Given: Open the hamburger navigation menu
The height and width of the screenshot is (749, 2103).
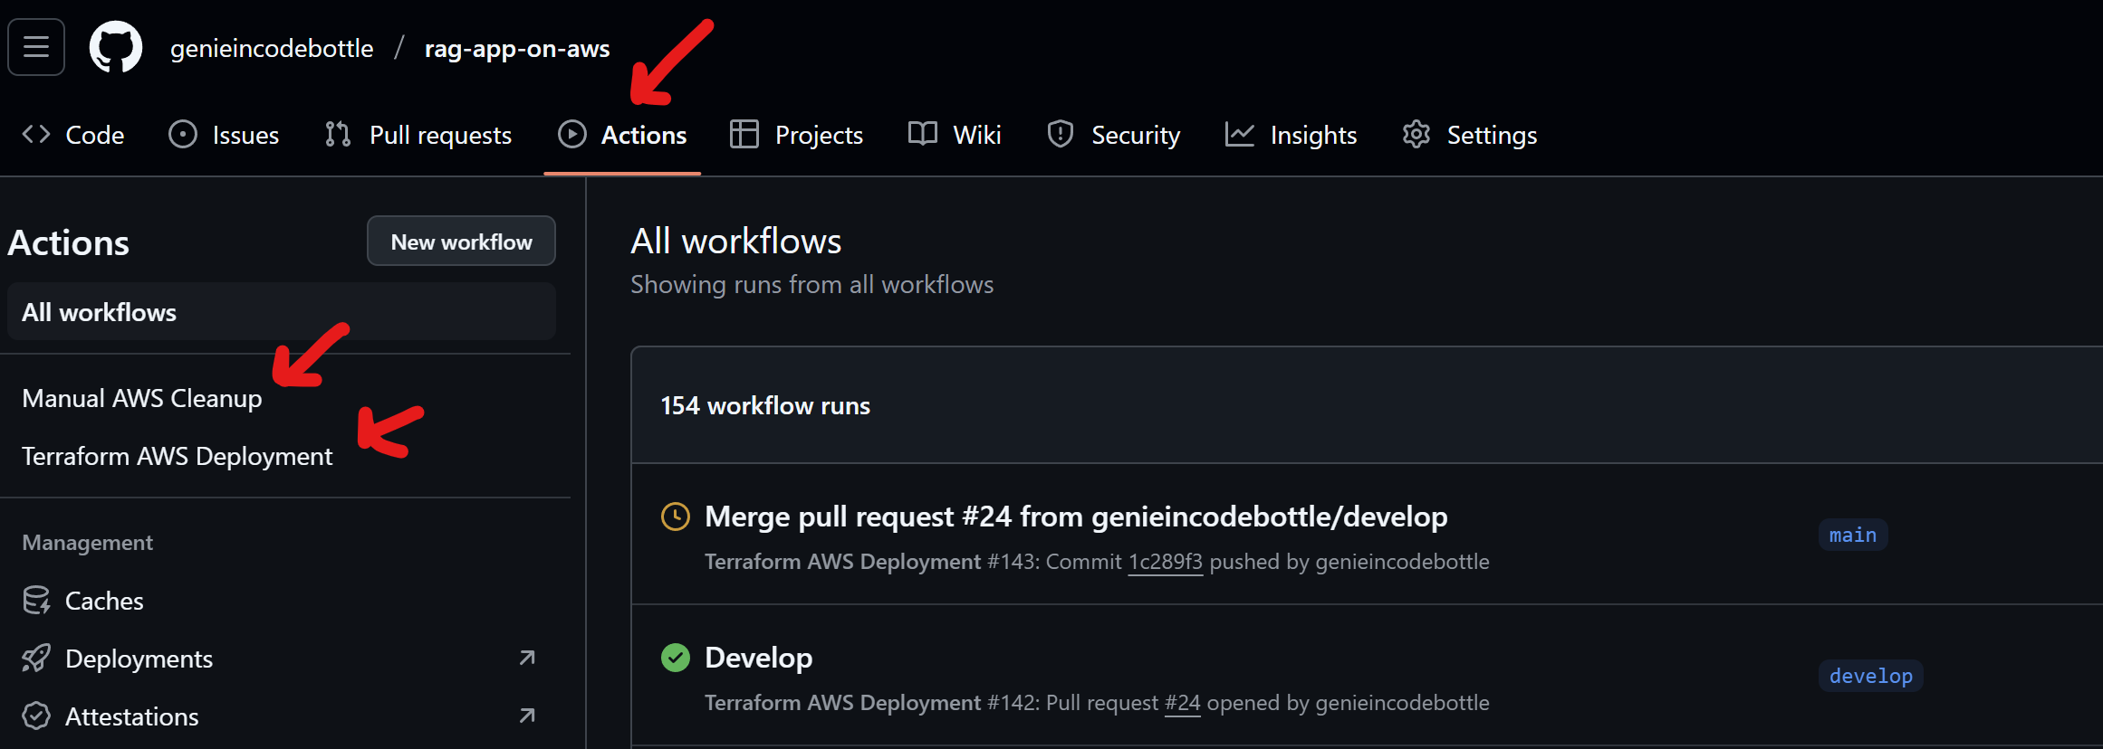Looking at the screenshot, I should 36,47.
